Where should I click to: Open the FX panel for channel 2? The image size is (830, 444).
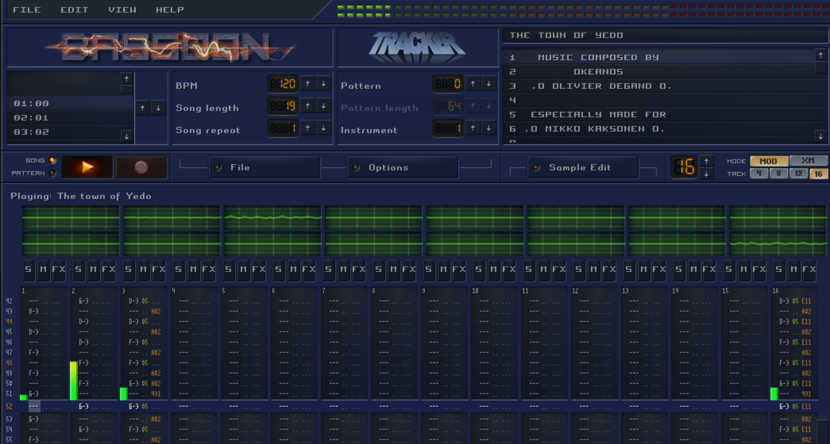click(x=108, y=270)
